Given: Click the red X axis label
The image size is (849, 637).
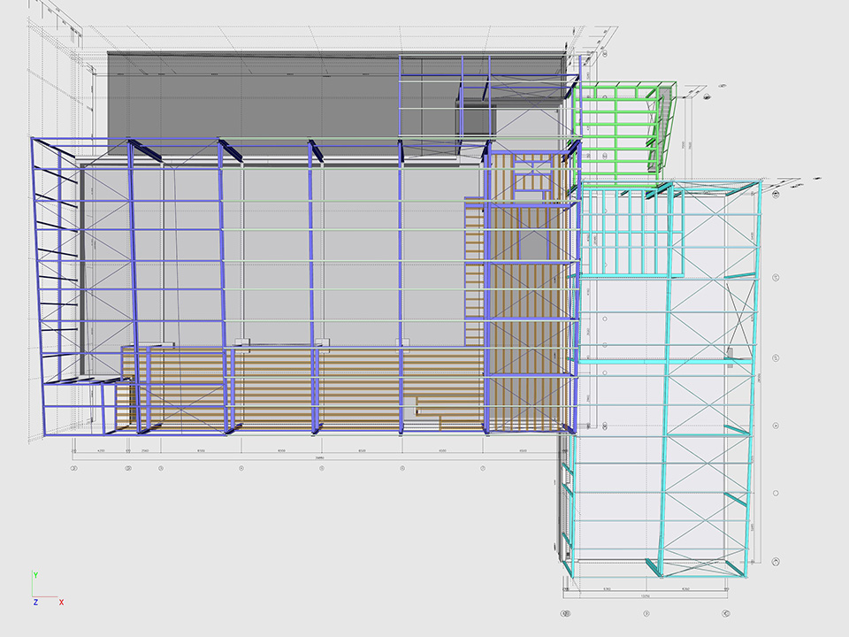Looking at the screenshot, I should pos(61,602).
